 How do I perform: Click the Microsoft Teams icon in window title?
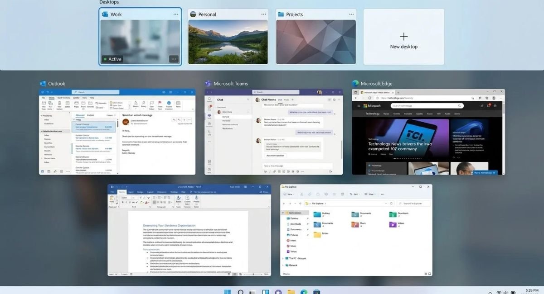tap(208, 83)
